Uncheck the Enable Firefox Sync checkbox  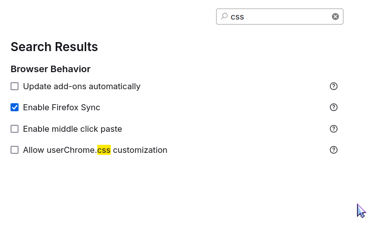pyautogui.click(x=15, y=107)
